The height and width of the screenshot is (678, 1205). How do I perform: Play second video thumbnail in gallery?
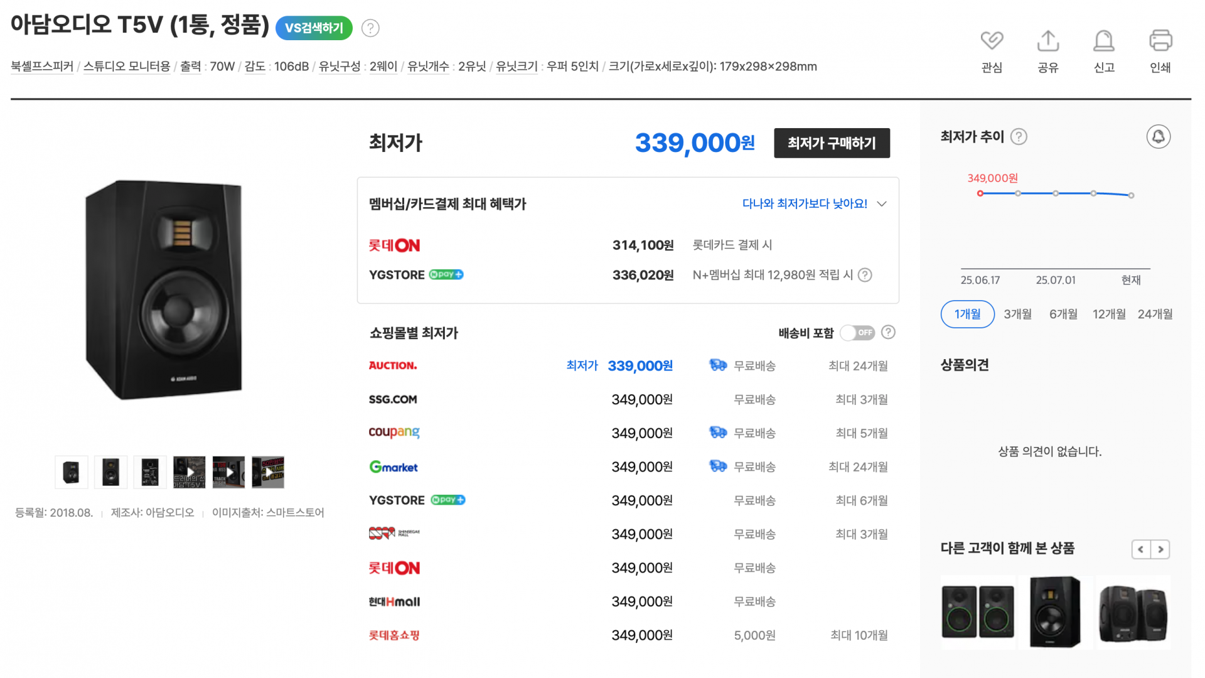point(229,472)
